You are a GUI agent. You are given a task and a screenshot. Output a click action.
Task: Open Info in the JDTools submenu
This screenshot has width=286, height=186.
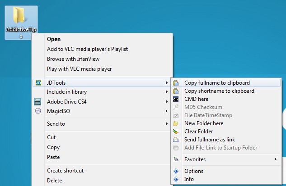(226, 179)
